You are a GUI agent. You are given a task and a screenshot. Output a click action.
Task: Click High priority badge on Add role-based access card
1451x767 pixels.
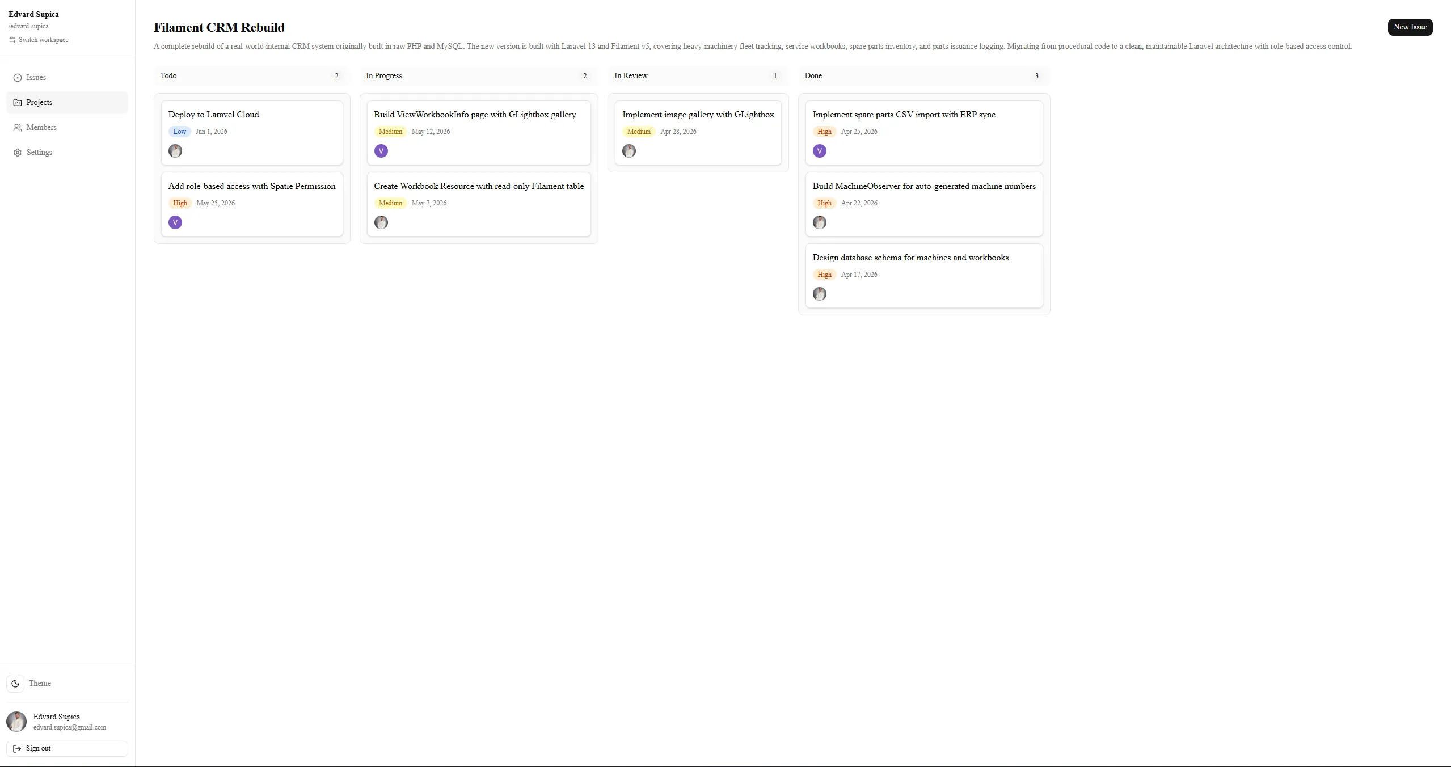point(180,203)
